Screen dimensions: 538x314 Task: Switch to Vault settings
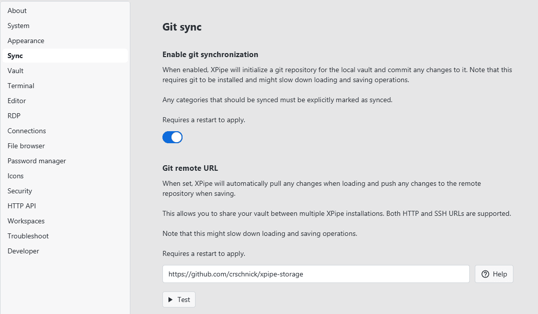[16, 71]
